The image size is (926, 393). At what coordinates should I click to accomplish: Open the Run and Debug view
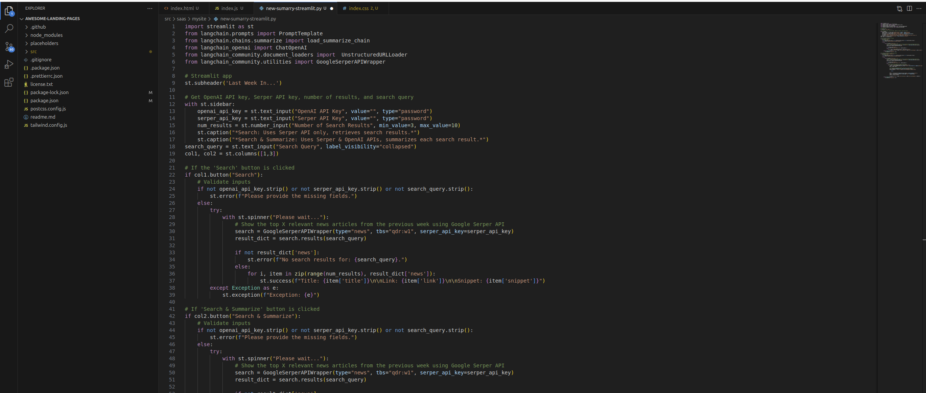coord(9,65)
